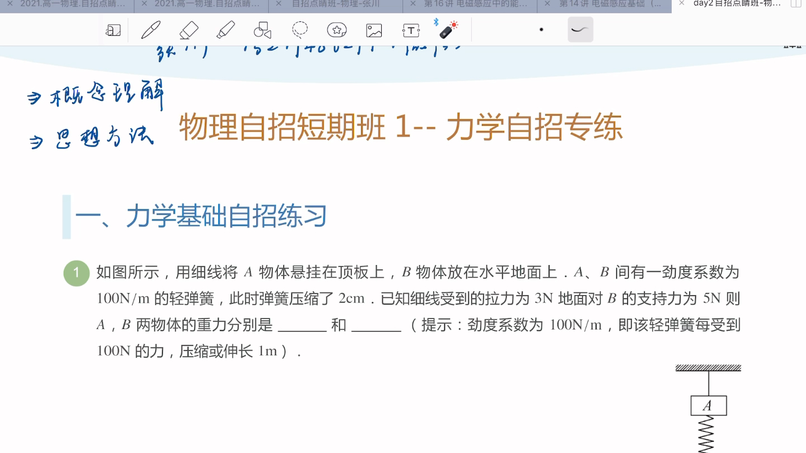This screenshot has height=453, width=806.
Task: Click the first answer blank before 和
Action: [302, 325]
